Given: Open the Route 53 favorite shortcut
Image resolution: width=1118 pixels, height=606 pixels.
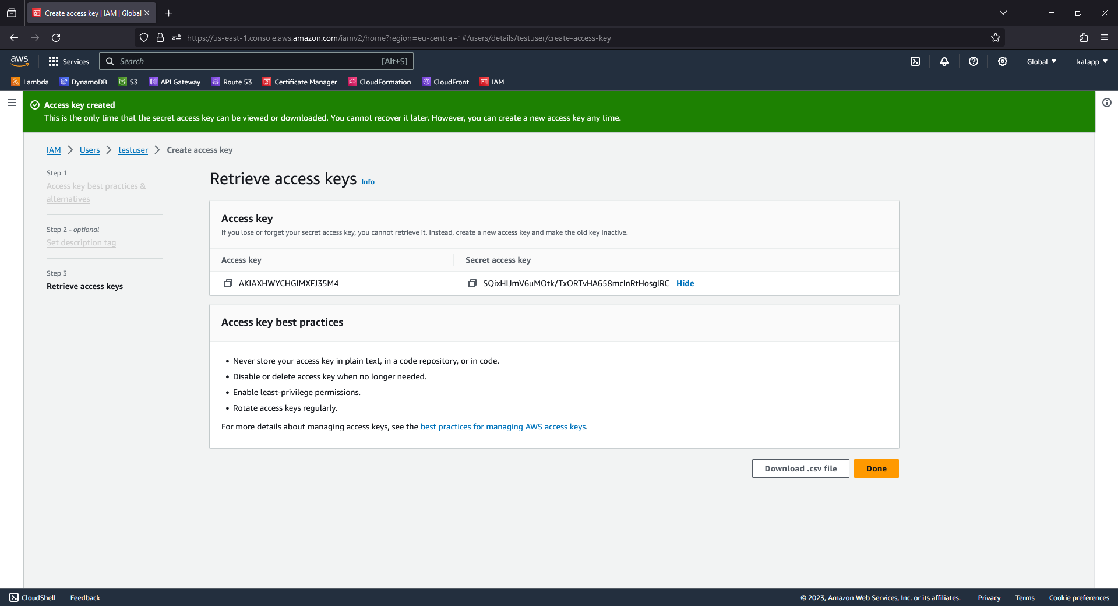Looking at the screenshot, I should 232,82.
